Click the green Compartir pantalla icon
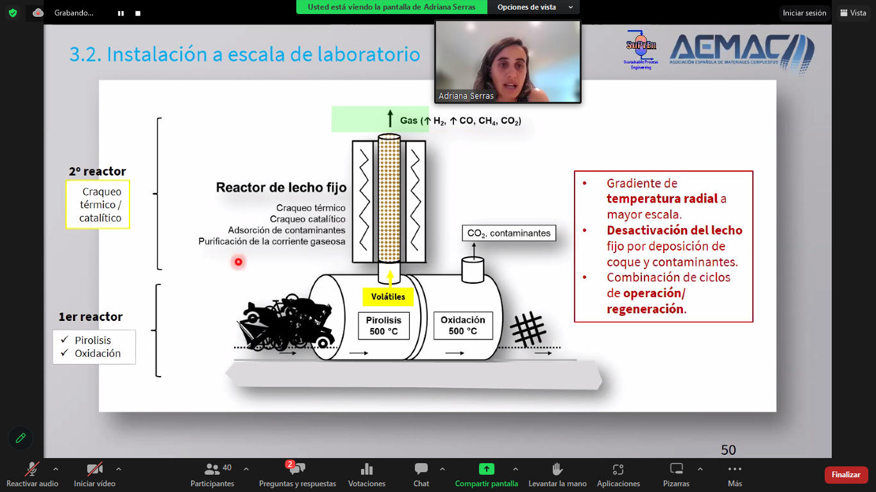876x492 pixels. (487, 469)
